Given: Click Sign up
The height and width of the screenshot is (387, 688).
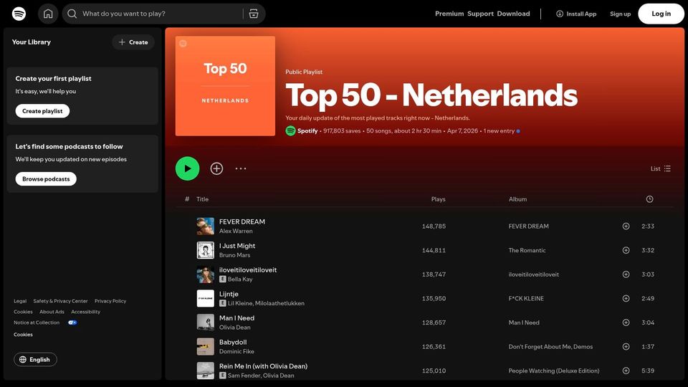Looking at the screenshot, I should coord(620,14).
